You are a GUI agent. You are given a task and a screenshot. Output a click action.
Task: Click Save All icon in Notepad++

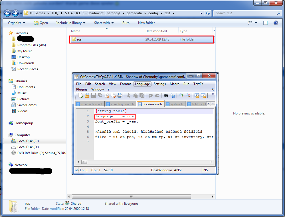(100, 95)
